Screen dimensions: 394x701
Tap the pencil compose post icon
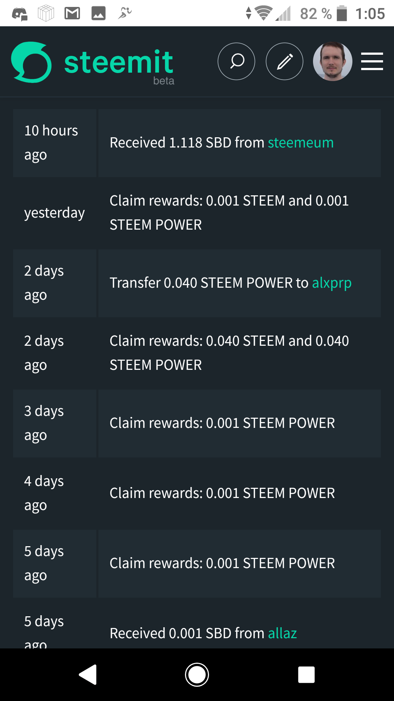[285, 61]
